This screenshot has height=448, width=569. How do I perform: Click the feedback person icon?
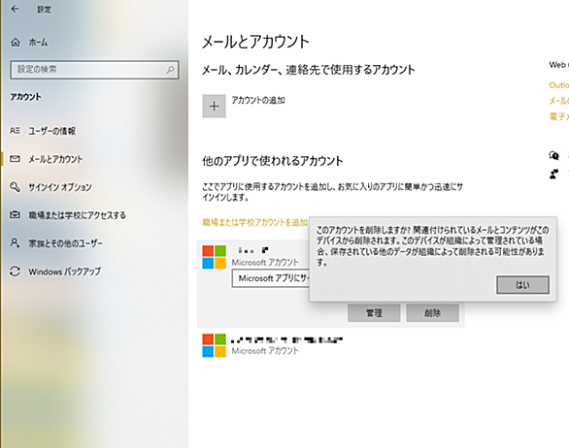click(553, 175)
